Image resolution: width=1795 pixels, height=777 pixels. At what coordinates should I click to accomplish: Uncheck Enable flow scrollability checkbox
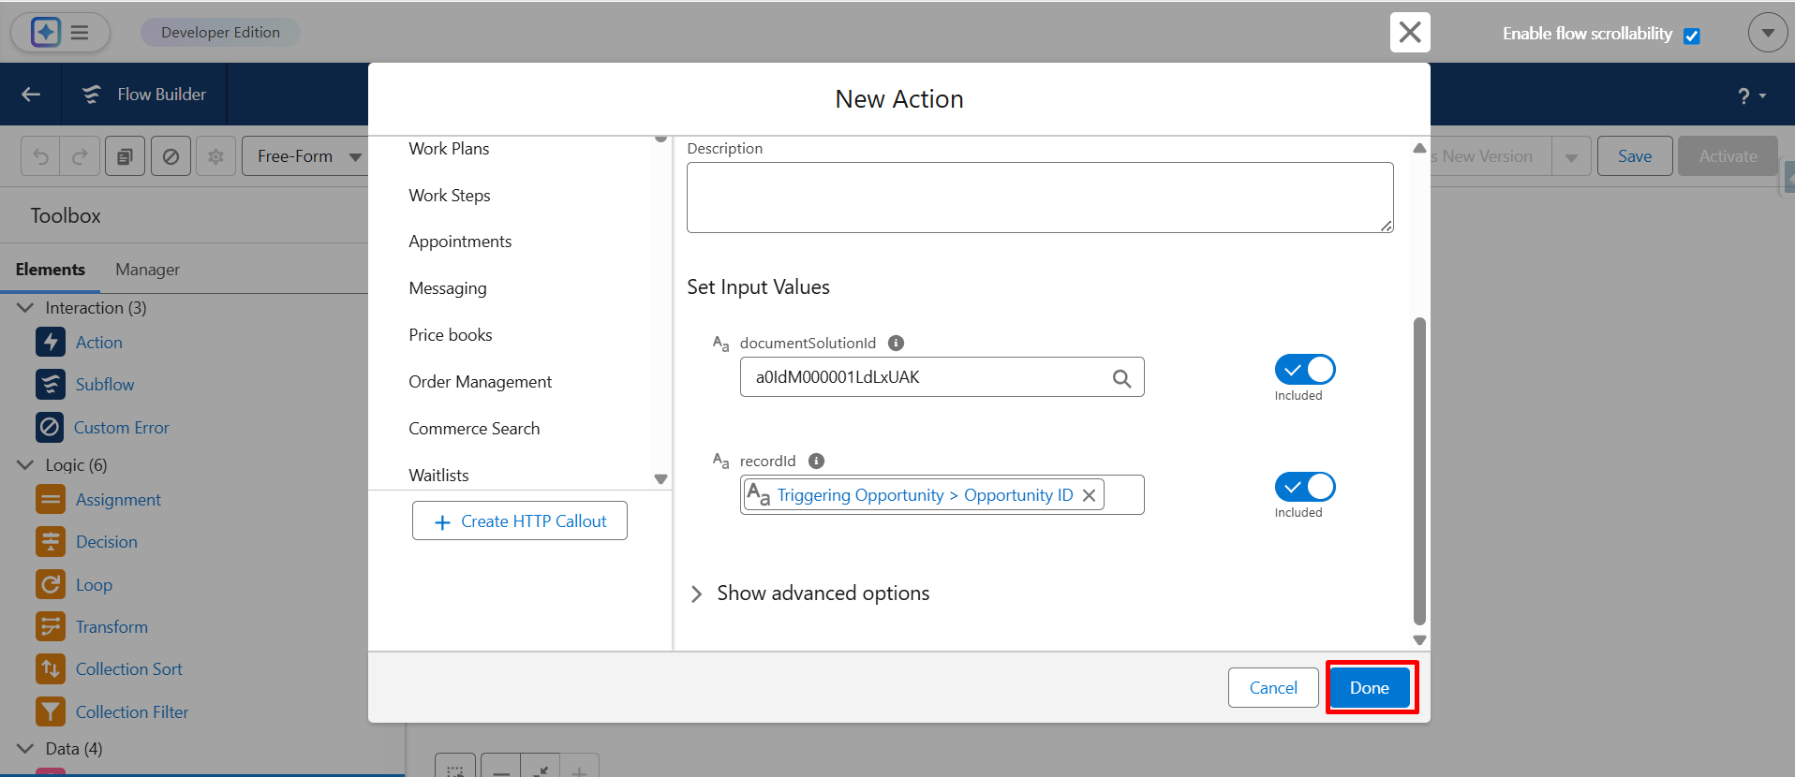coord(1692,36)
